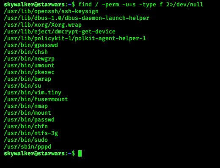Select the /usr/bin/fusermount path
220x168 pixels.
click(36, 99)
